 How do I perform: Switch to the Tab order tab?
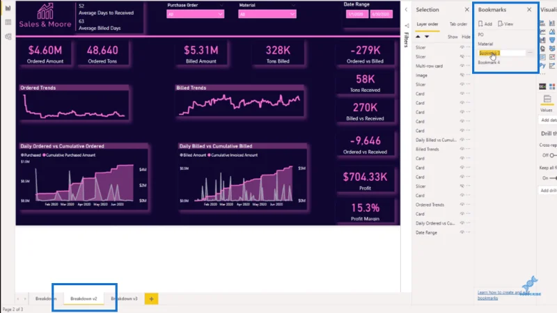[458, 24]
